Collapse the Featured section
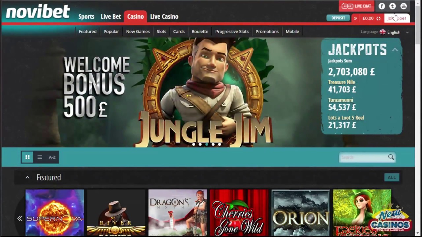 28,177
